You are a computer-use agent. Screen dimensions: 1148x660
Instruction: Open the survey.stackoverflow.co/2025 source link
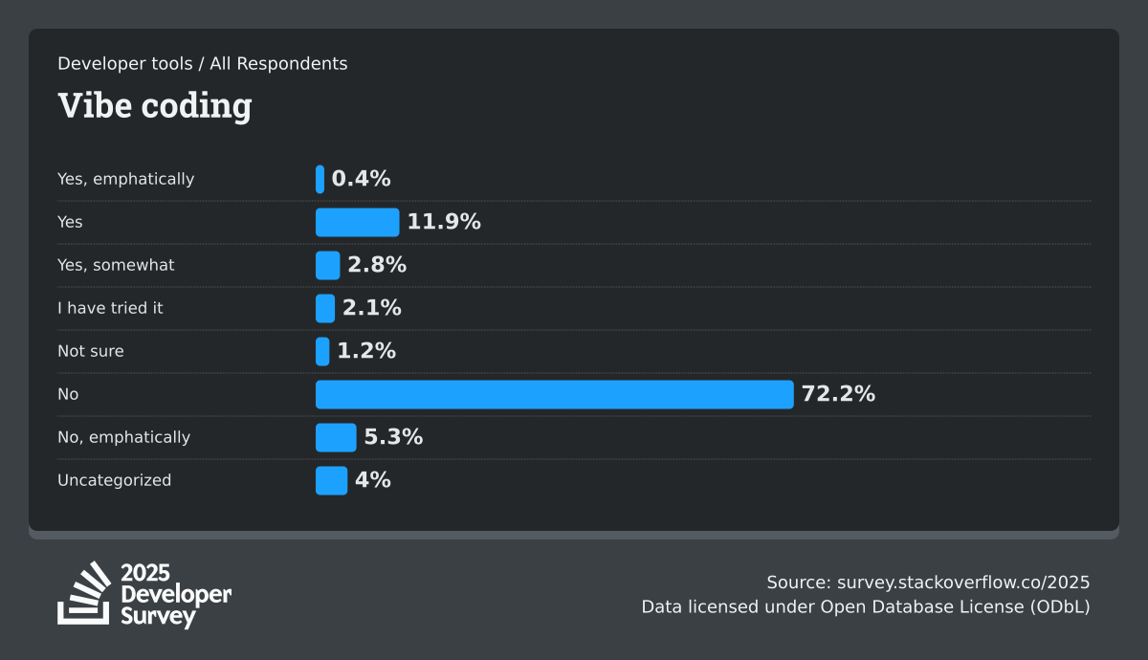(x=963, y=583)
